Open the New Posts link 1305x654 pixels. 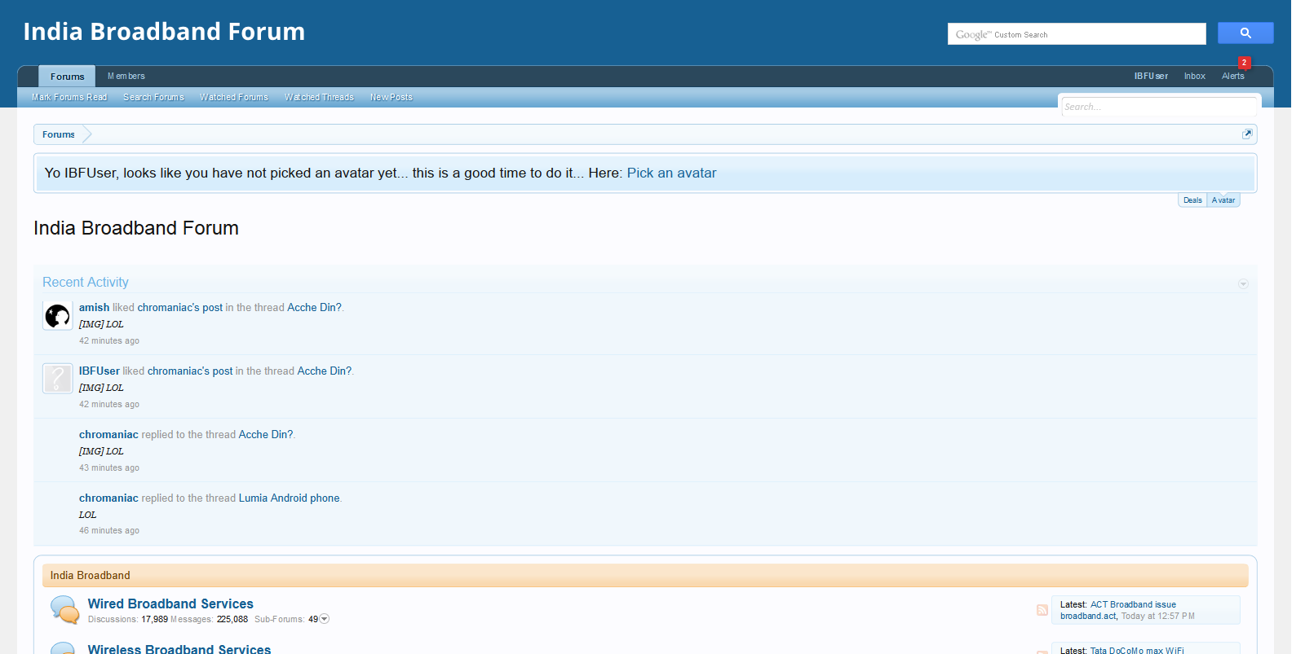391,98
